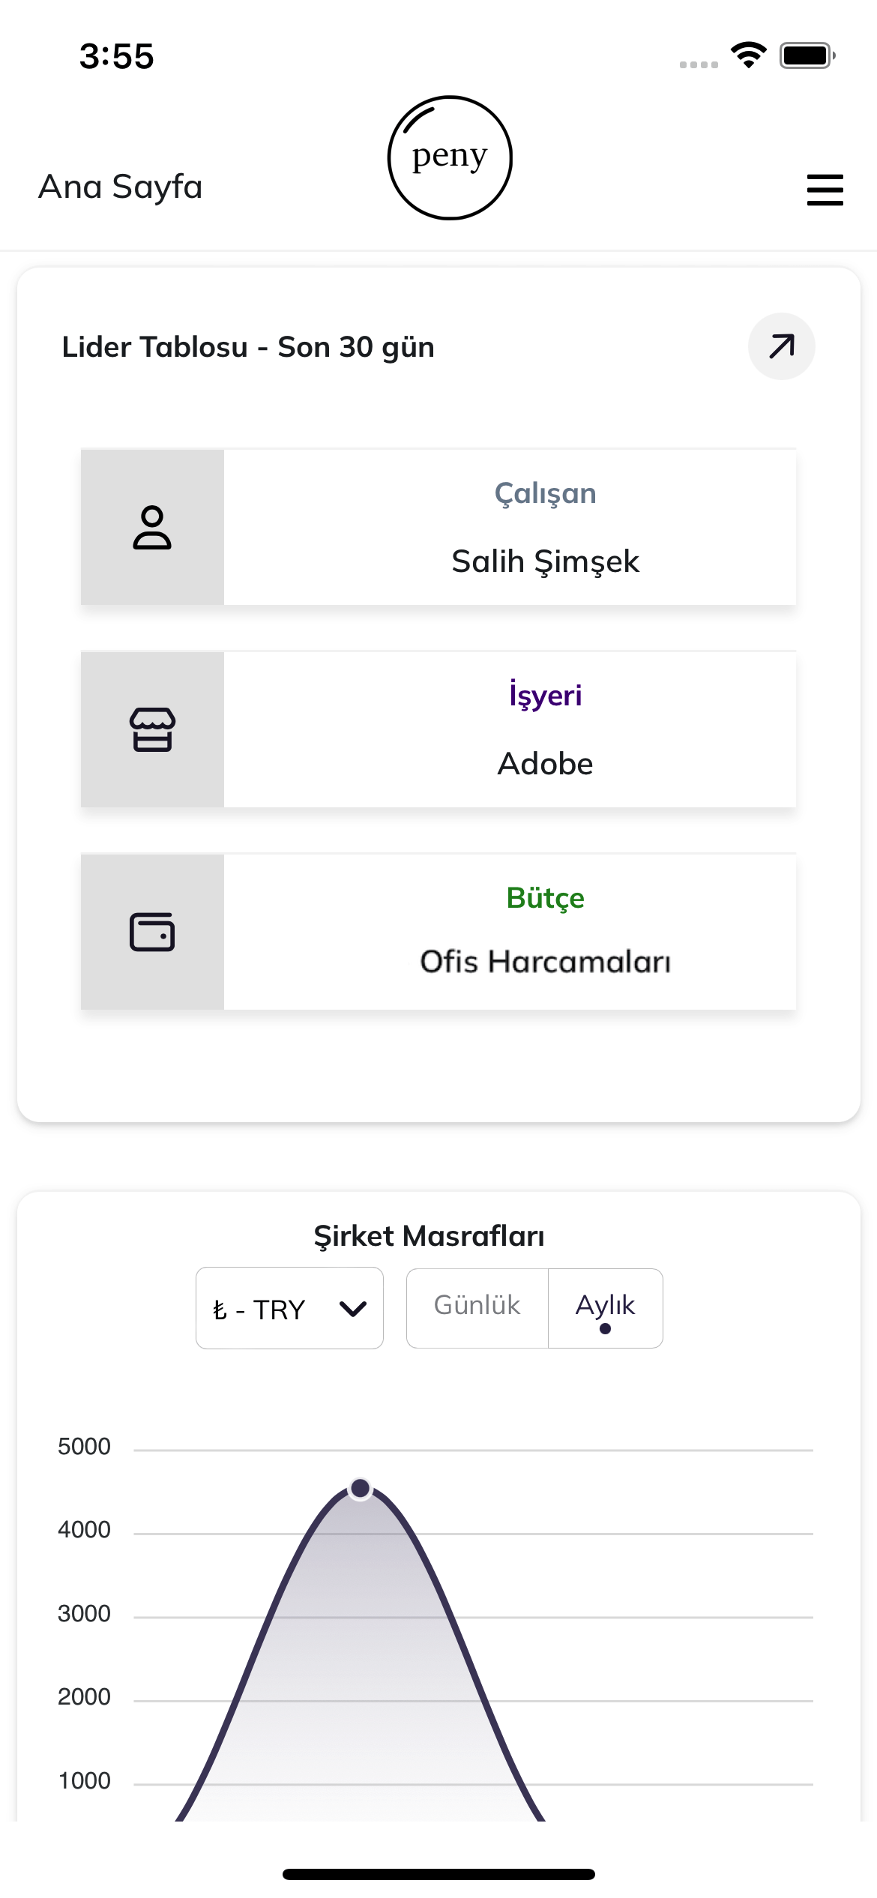Click the Ofis Harcamaları budget row
This screenshot has width=877, height=1898.
point(546,963)
